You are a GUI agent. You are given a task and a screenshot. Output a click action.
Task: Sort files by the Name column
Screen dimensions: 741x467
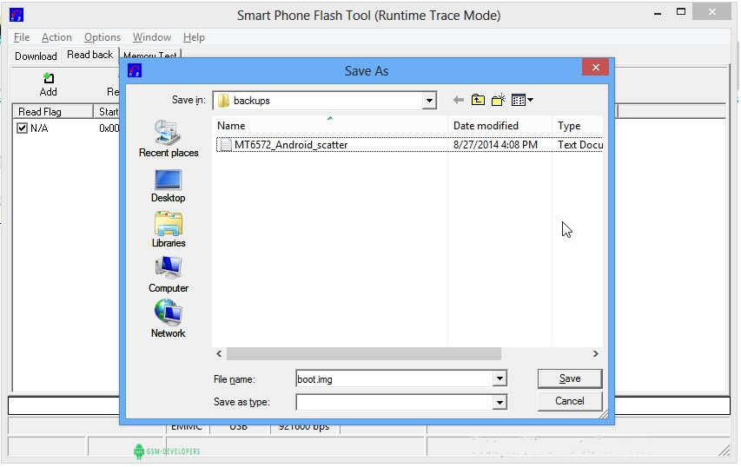(329, 126)
